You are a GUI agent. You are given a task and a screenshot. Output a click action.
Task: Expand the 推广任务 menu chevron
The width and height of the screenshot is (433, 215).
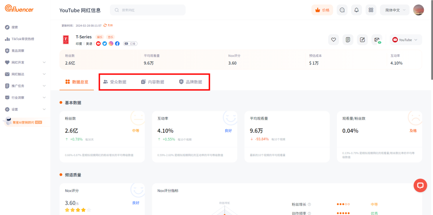[x=44, y=86]
